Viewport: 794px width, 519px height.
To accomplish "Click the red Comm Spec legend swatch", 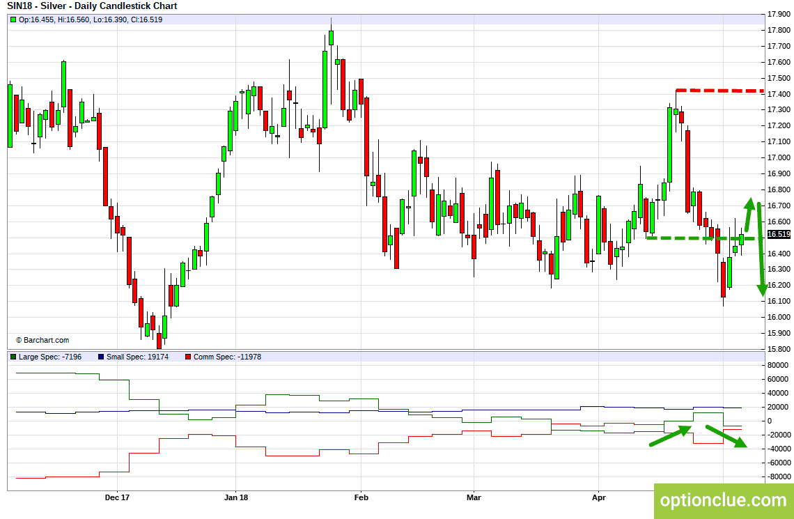I will [189, 357].
